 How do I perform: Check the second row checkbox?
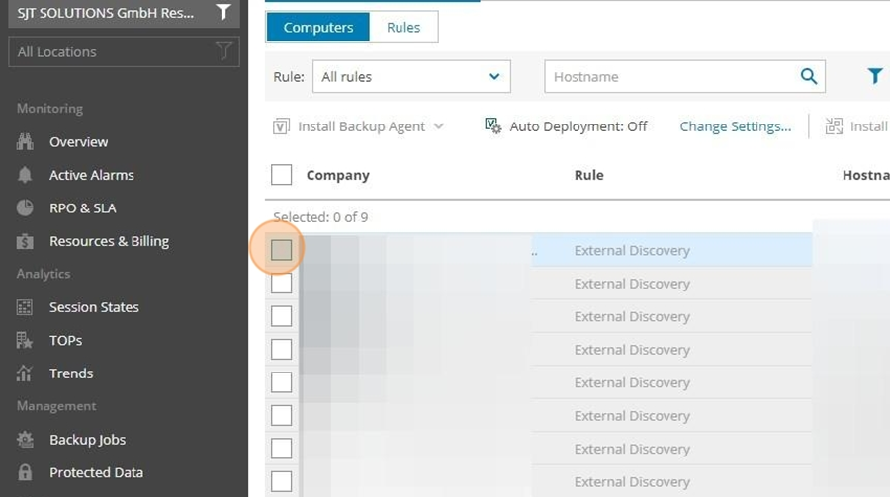(282, 284)
